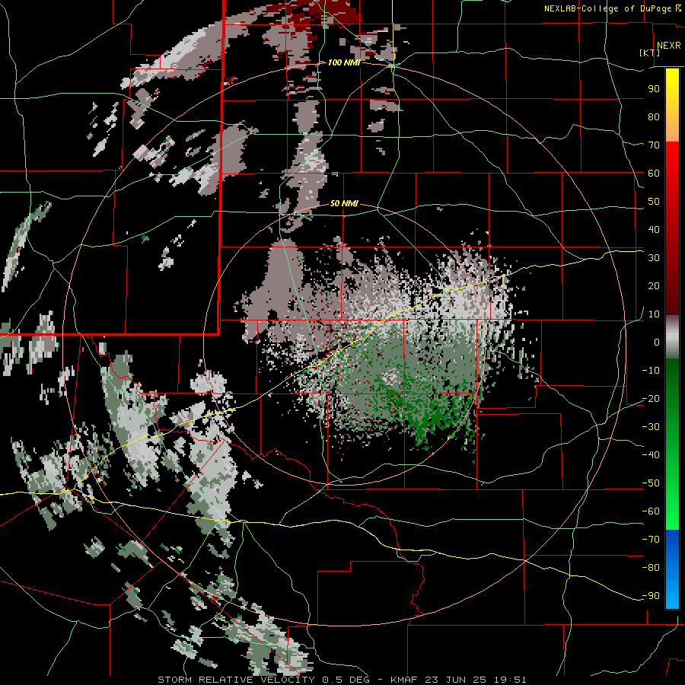The height and width of the screenshot is (685, 685).
Task: Select the 70 value on velocity scale
Action: point(654,145)
